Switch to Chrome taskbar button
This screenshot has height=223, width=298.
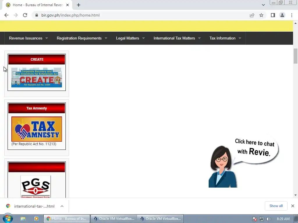tap(67, 219)
